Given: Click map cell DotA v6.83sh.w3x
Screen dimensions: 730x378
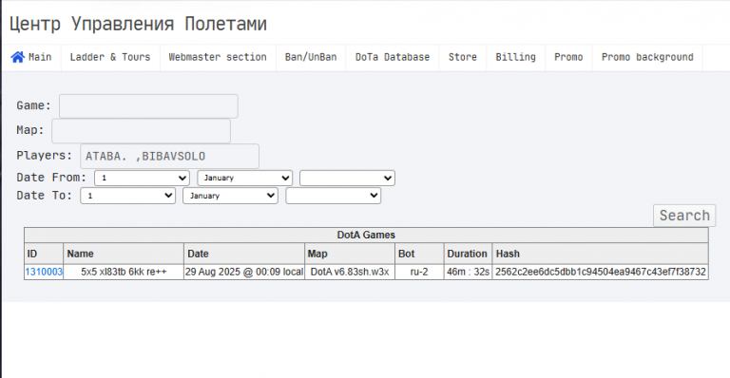Looking at the screenshot, I should 350,272.
